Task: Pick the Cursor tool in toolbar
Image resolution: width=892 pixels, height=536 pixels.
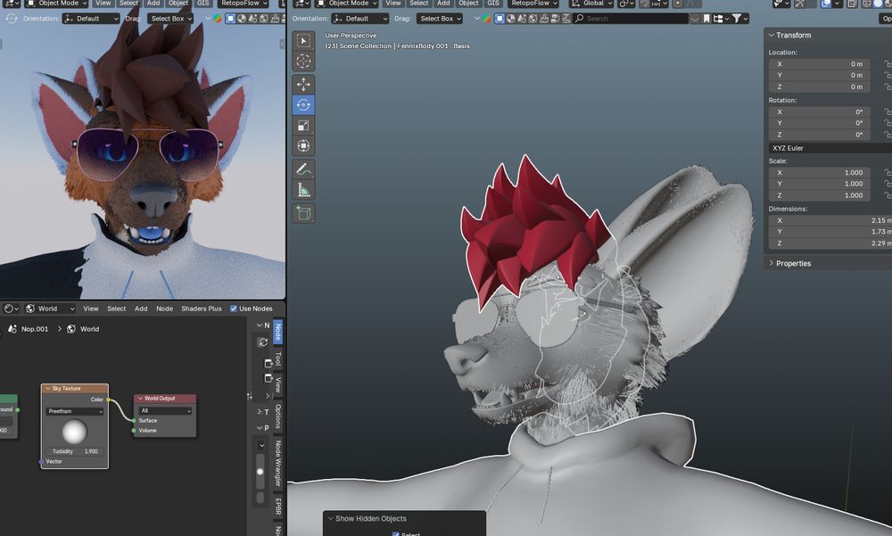Action: 303,62
